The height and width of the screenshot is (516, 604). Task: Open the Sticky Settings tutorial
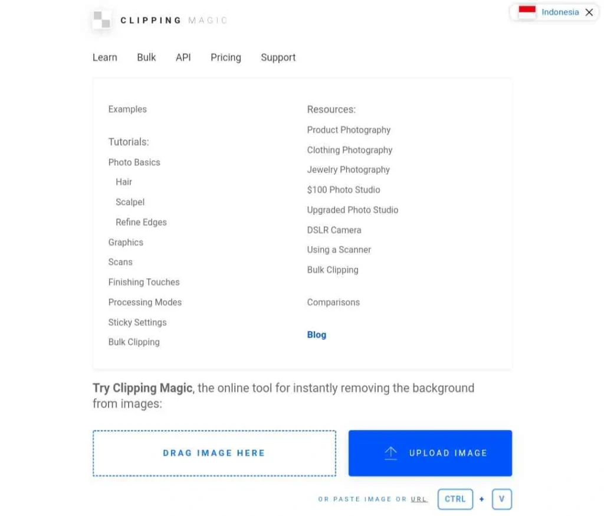tap(137, 322)
